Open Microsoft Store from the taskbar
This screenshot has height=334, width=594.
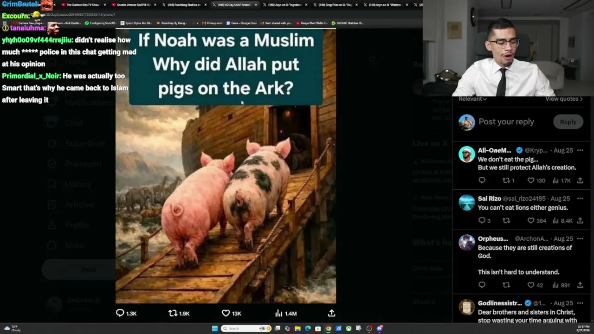tap(318, 328)
